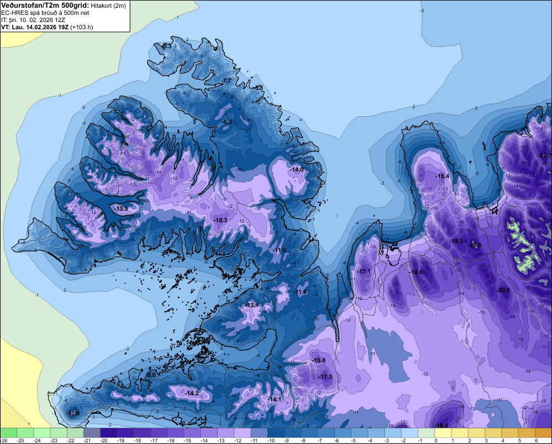Click the legend swatch labeled 2
This screenshot has height=444, width=552.
477,433
